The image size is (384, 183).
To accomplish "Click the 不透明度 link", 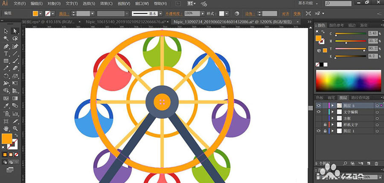I will [x=174, y=14].
